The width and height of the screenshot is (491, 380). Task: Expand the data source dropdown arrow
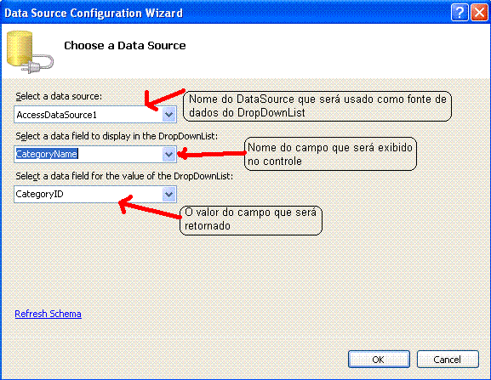coord(168,115)
